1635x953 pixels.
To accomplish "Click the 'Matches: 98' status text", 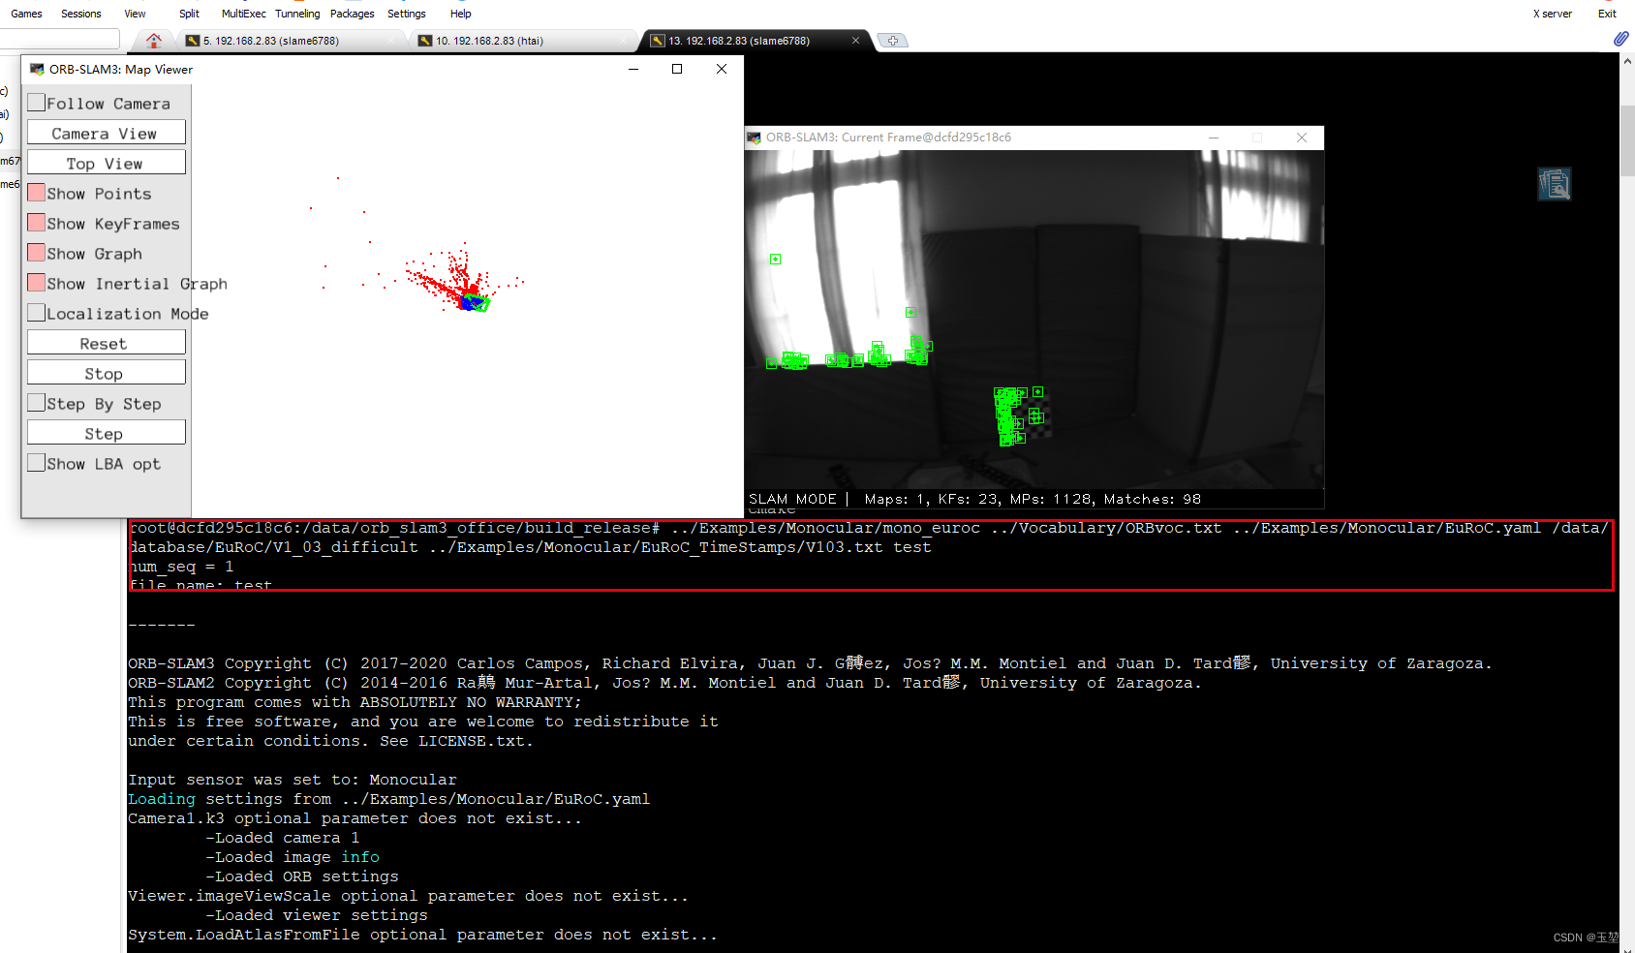I will click(x=1153, y=499).
